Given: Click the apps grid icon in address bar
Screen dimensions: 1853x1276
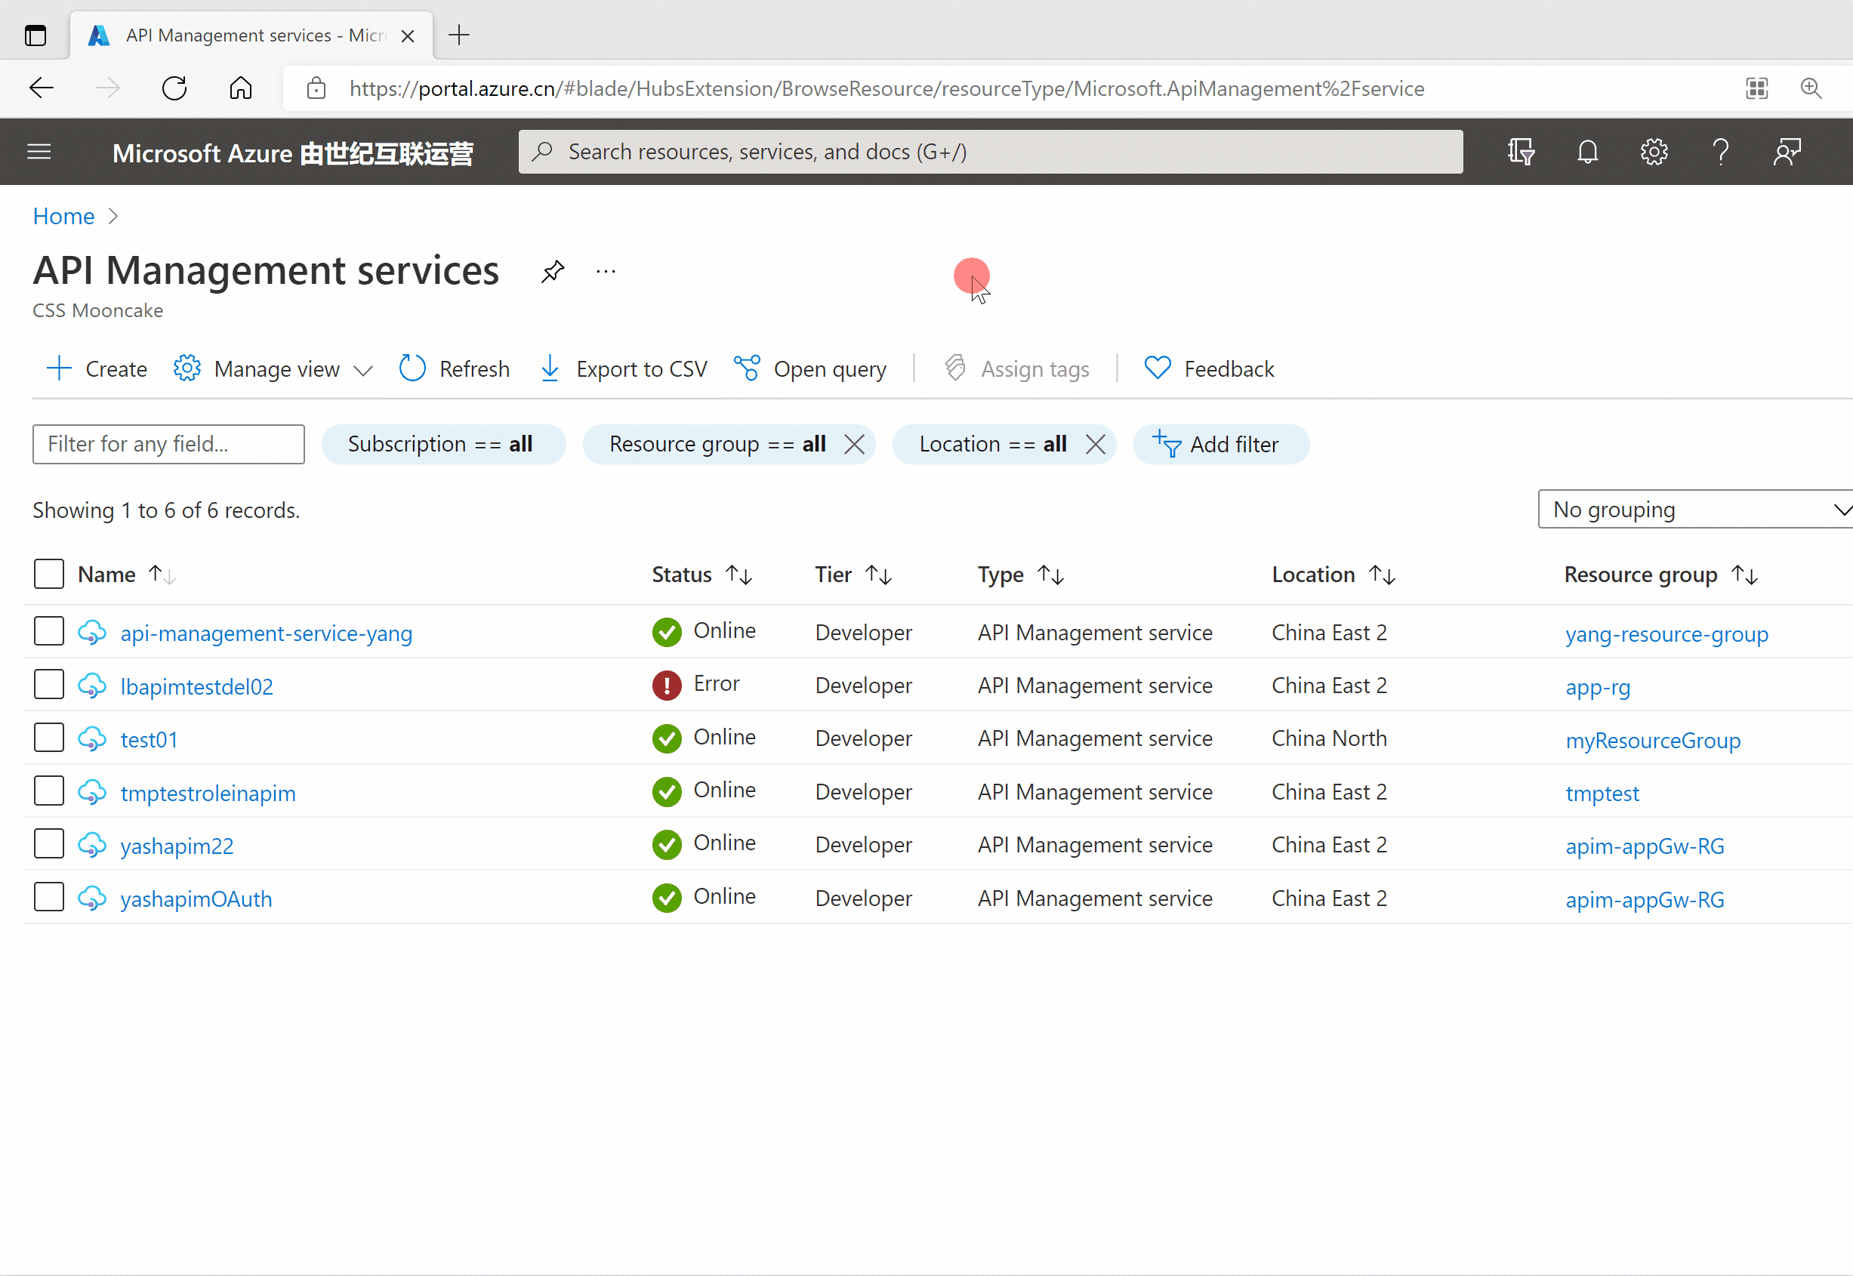Looking at the screenshot, I should pos(1757,88).
